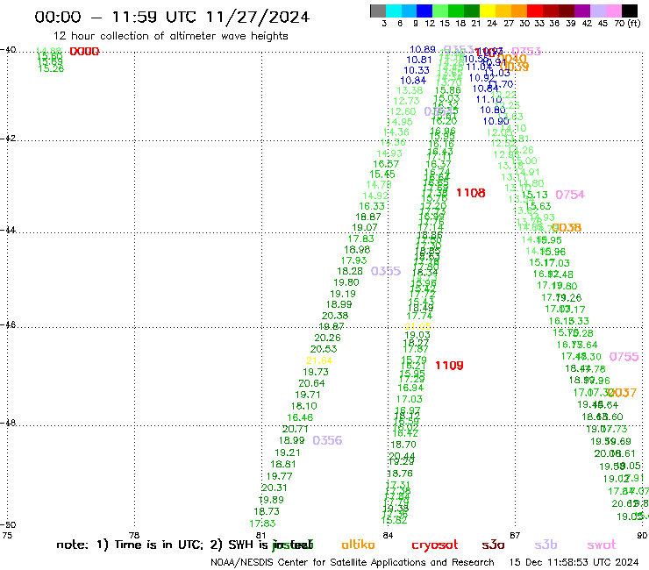649x570 pixels.
Task: Click the red 1109 time marker
Action: click(449, 366)
